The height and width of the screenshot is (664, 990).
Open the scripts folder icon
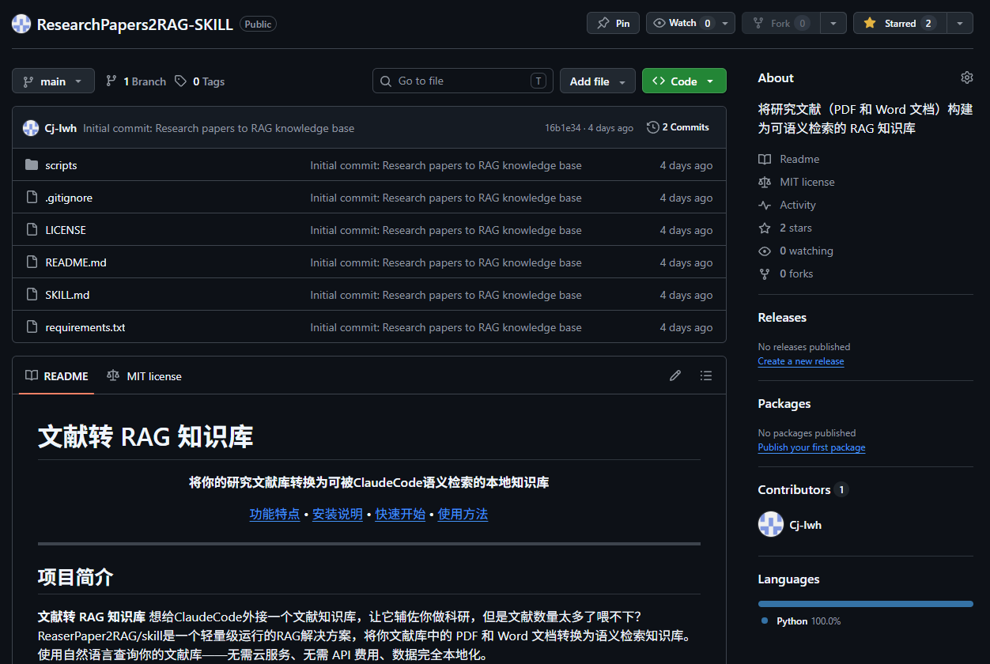pyautogui.click(x=32, y=165)
